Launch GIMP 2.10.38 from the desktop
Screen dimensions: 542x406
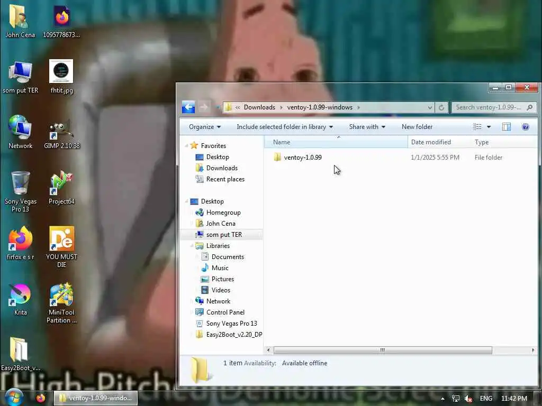[x=61, y=134]
